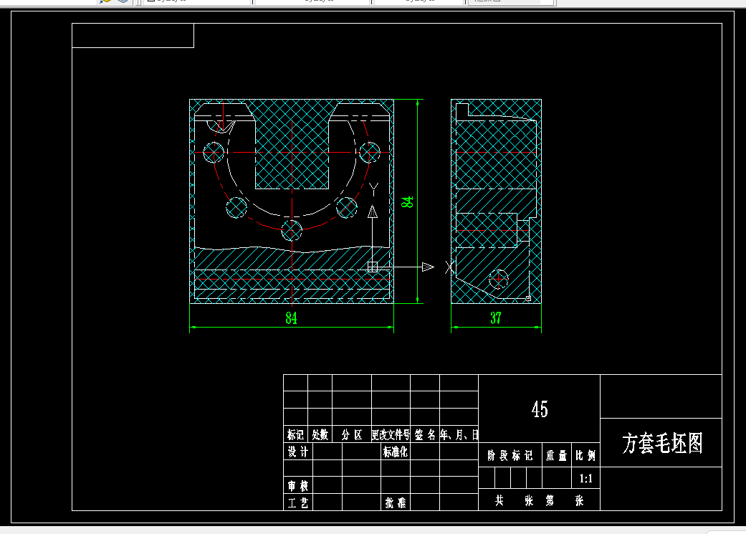This screenshot has width=746, height=534.
Task: Select the upper-left hole circle in front view
Action: [214, 152]
